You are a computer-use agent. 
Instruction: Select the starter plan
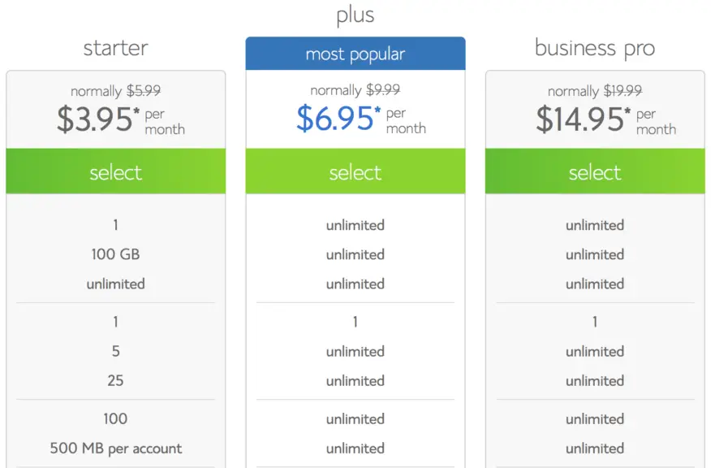tap(116, 171)
